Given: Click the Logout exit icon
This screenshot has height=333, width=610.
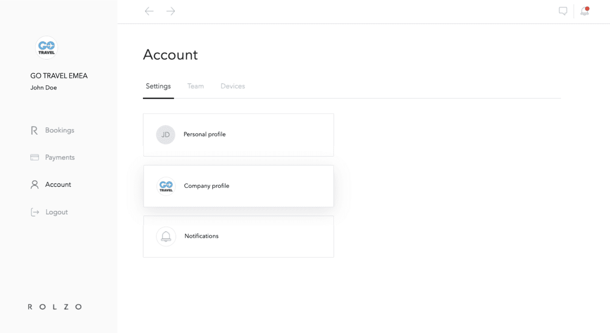Looking at the screenshot, I should (35, 212).
